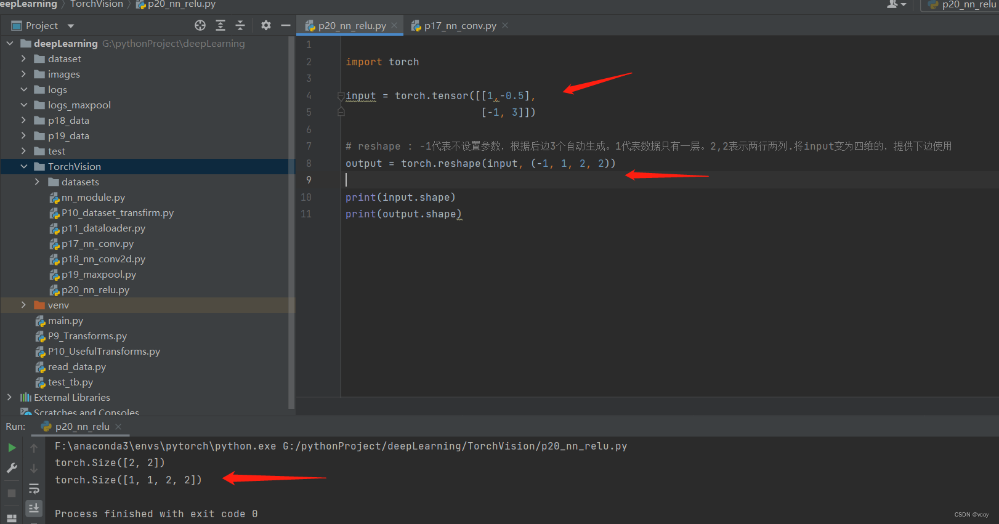Screen dimensions: 999x524
Task: Click the wrench run settings icon
Action: (12, 468)
